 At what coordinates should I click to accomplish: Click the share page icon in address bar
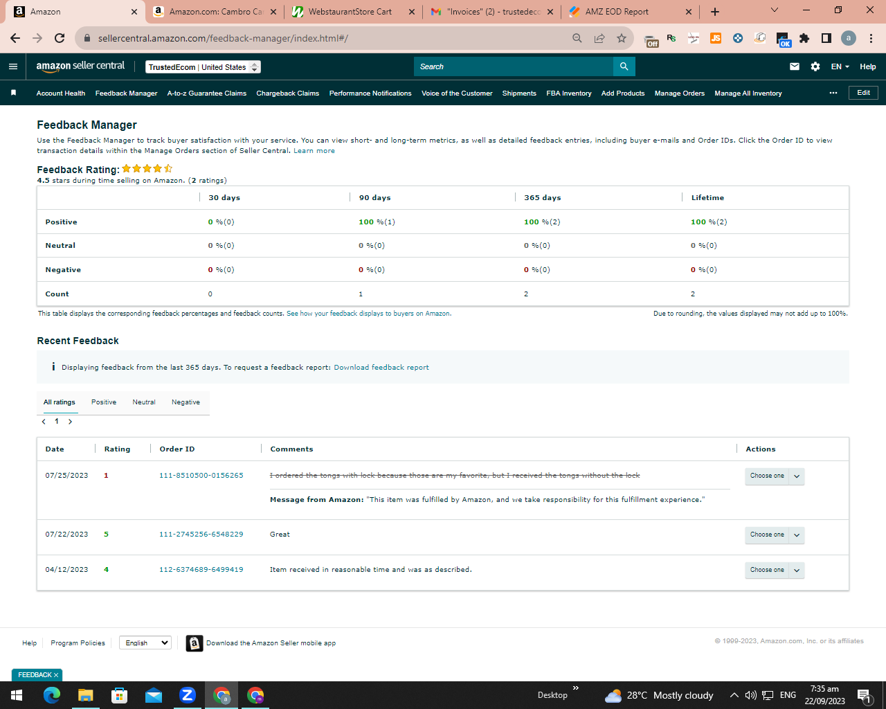[599, 38]
